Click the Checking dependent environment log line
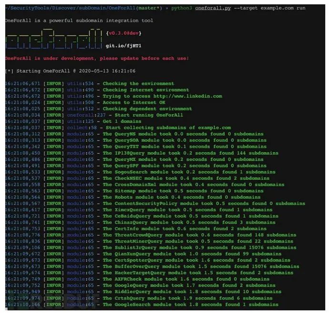Image resolution: width=329 pixels, height=313 pixels. point(152,108)
